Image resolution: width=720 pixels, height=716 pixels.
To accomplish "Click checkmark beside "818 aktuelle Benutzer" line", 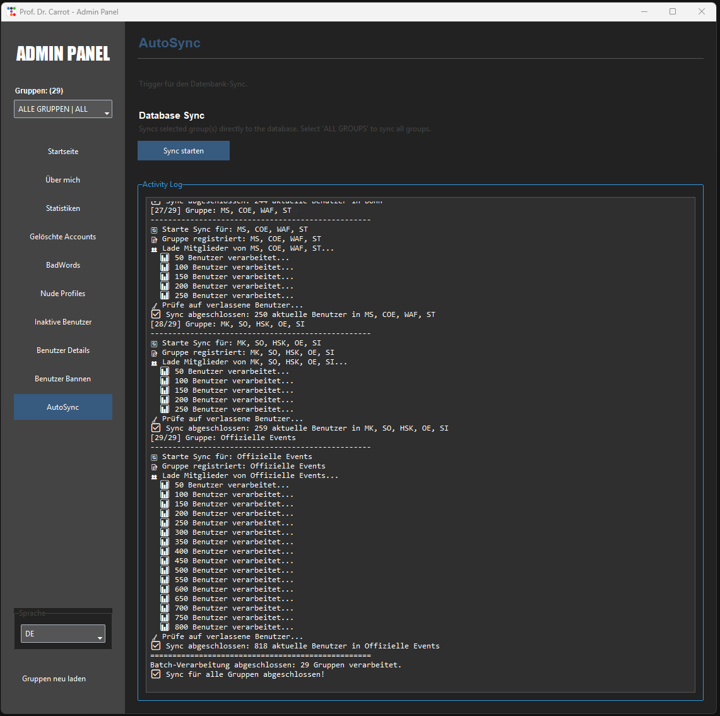I will pos(156,646).
